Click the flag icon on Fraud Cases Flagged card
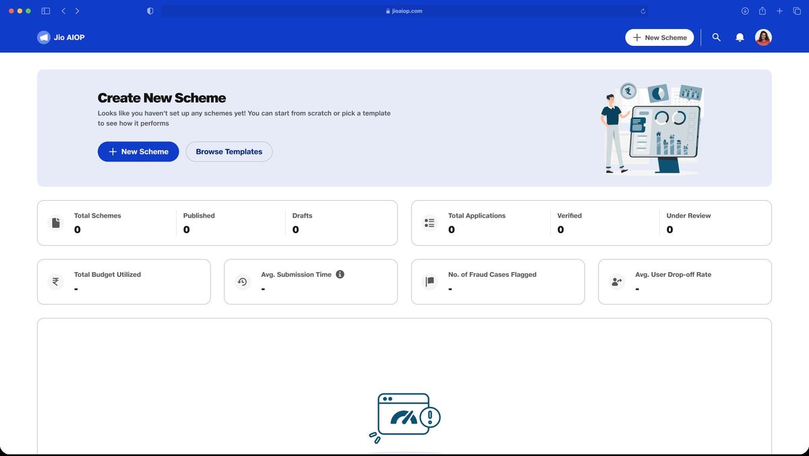This screenshot has height=456, width=809. pyautogui.click(x=429, y=281)
